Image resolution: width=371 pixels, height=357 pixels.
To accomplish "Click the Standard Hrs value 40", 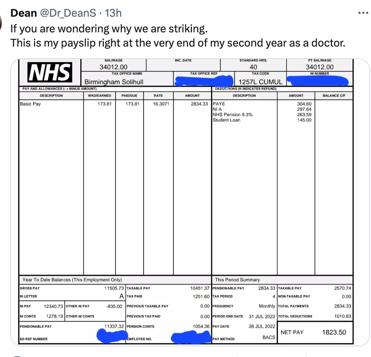I will pos(253,67).
